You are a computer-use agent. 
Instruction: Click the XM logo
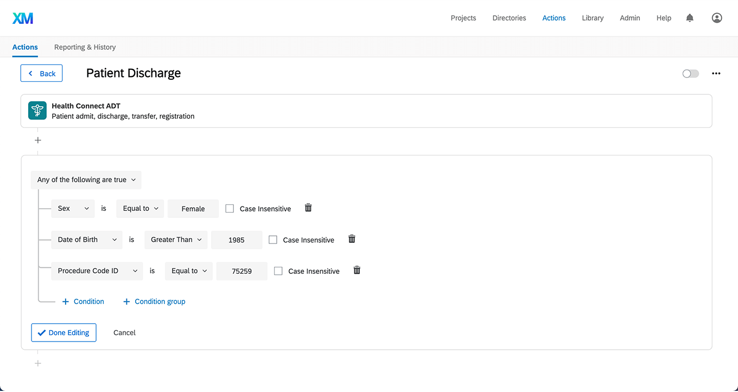(23, 18)
